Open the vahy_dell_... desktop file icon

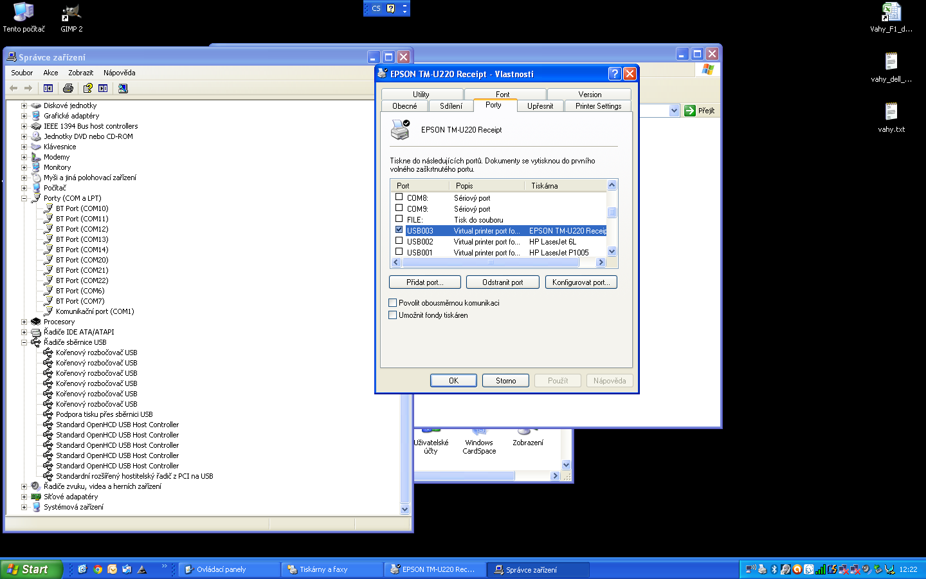click(x=891, y=68)
